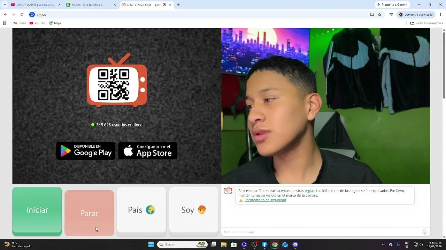
Task: Open a new browser tab
Action: [x=178, y=5]
